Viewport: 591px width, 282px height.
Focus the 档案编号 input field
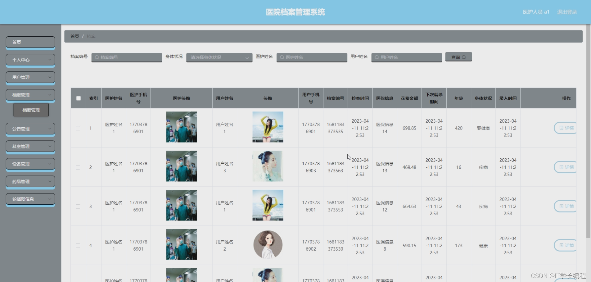coord(127,58)
